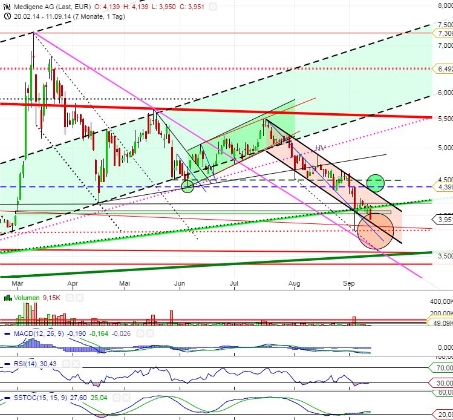The image size is (453, 420).
Task: Click the 7,306 price label on axis
Action: coord(443,33)
